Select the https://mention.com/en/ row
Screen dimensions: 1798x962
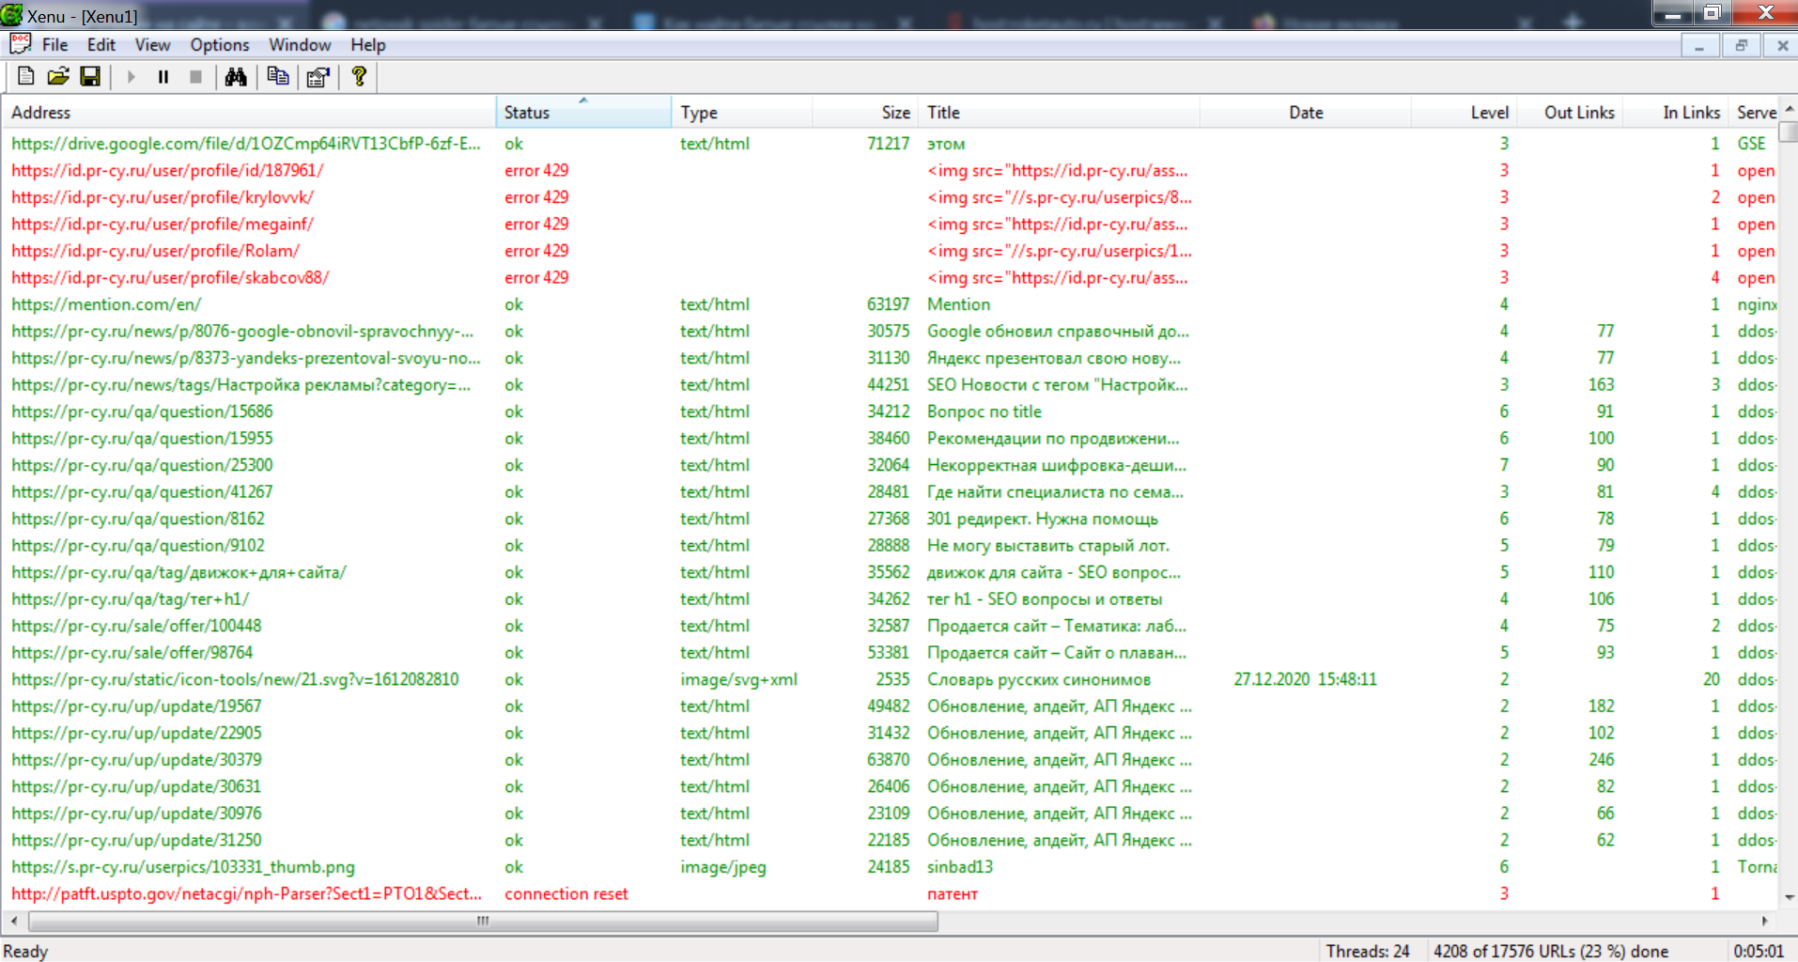pyautogui.click(x=106, y=304)
